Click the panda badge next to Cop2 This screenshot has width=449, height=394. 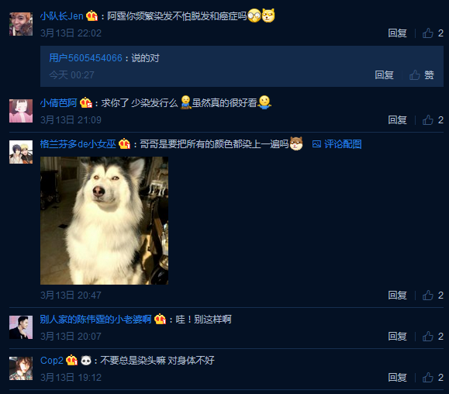tap(85, 360)
